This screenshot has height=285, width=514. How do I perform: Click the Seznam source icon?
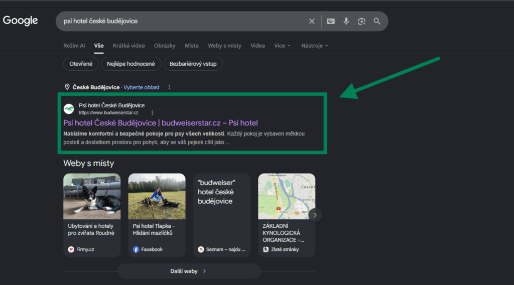(201, 249)
